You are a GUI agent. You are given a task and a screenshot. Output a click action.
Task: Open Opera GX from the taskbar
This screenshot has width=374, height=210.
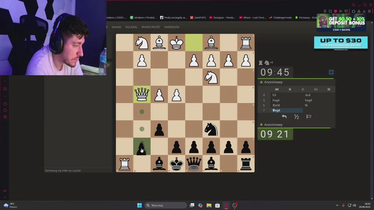pos(226,205)
